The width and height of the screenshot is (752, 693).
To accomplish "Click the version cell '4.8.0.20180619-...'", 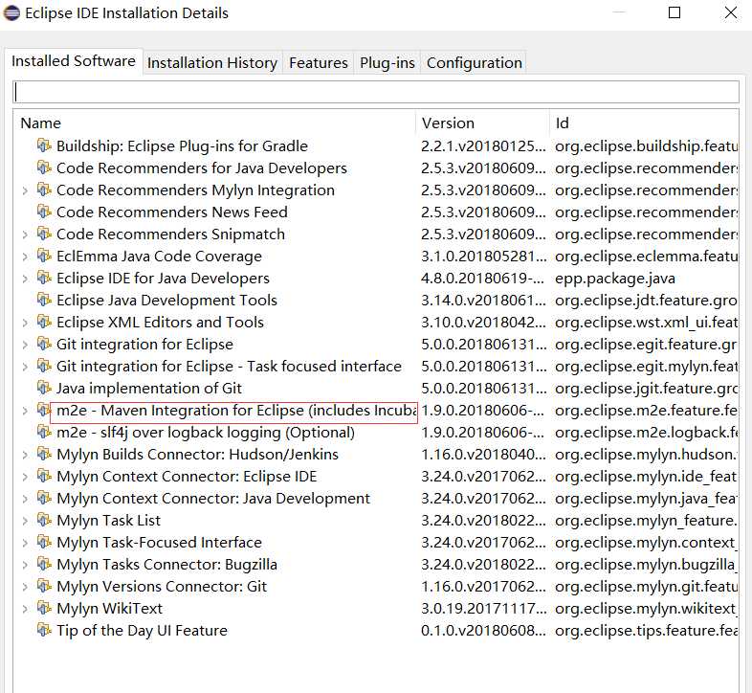I will point(483,279).
